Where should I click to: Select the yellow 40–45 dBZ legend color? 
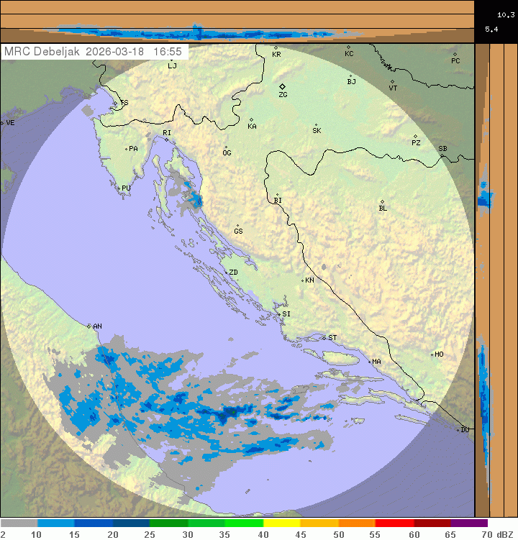point(281,523)
